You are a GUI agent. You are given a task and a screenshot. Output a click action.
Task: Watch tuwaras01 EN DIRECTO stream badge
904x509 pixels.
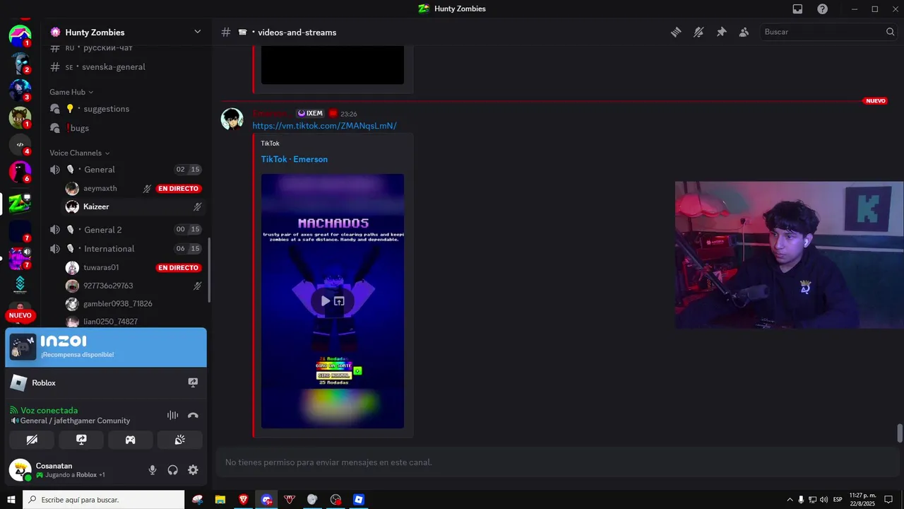(179, 268)
